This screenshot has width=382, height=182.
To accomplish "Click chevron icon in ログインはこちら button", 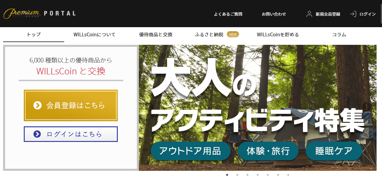I will tap(37, 134).
